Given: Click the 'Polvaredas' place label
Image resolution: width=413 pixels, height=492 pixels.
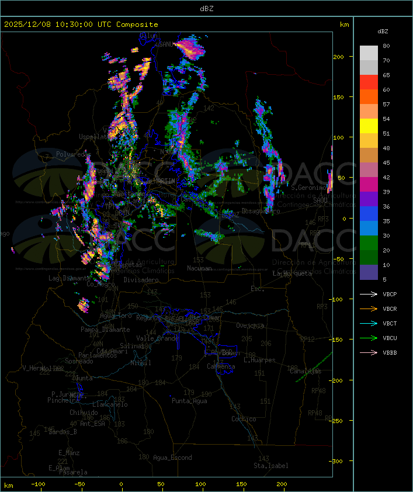Looking at the screenshot, I should (x=74, y=154).
